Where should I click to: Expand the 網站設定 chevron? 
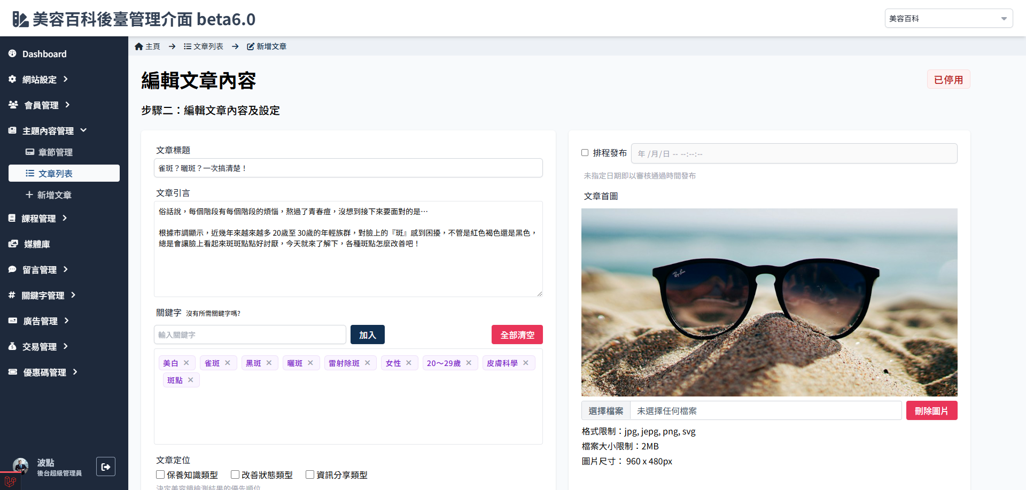tap(66, 79)
